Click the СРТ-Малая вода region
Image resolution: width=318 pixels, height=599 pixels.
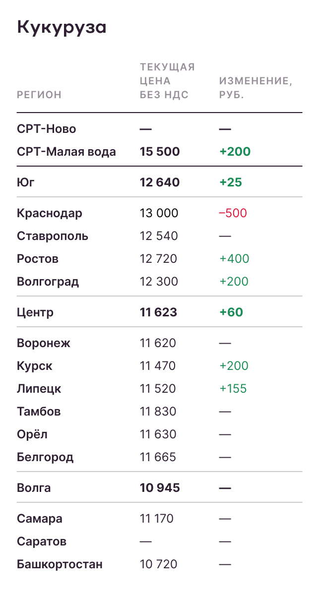tap(66, 152)
